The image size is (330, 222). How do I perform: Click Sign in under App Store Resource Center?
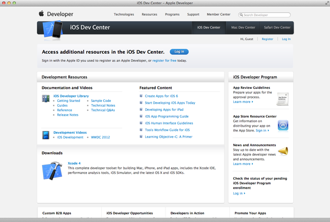click(262, 130)
